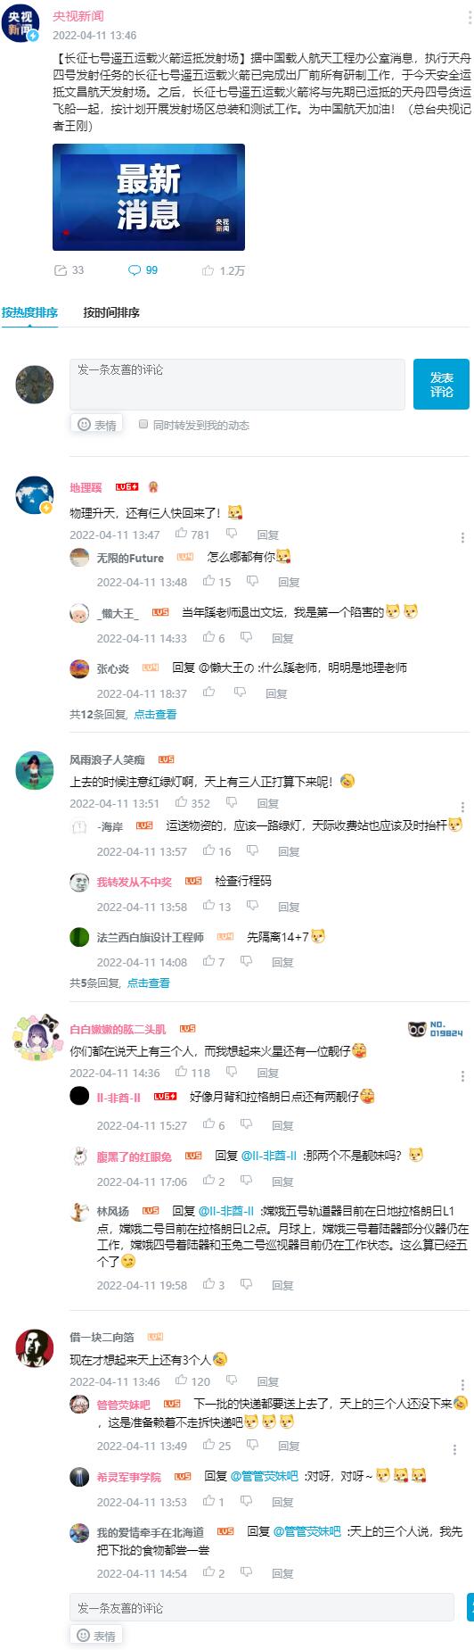Click the 发表评论 button
474x1650 pixels.
pos(441,385)
